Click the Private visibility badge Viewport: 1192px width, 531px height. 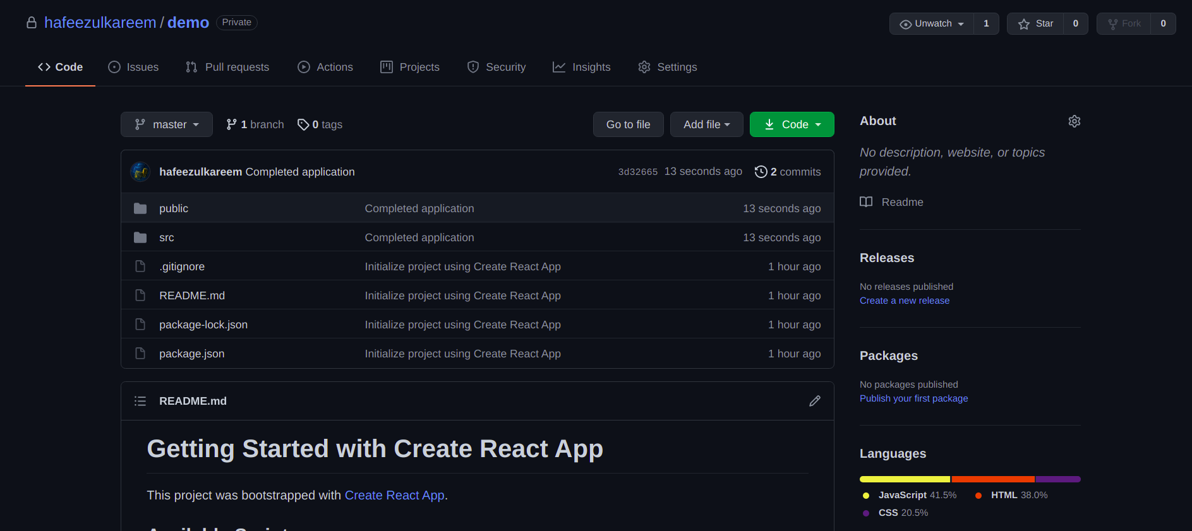pyautogui.click(x=237, y=22)
